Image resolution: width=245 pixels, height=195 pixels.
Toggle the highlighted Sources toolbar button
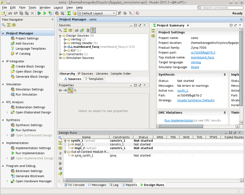point(93,30)
